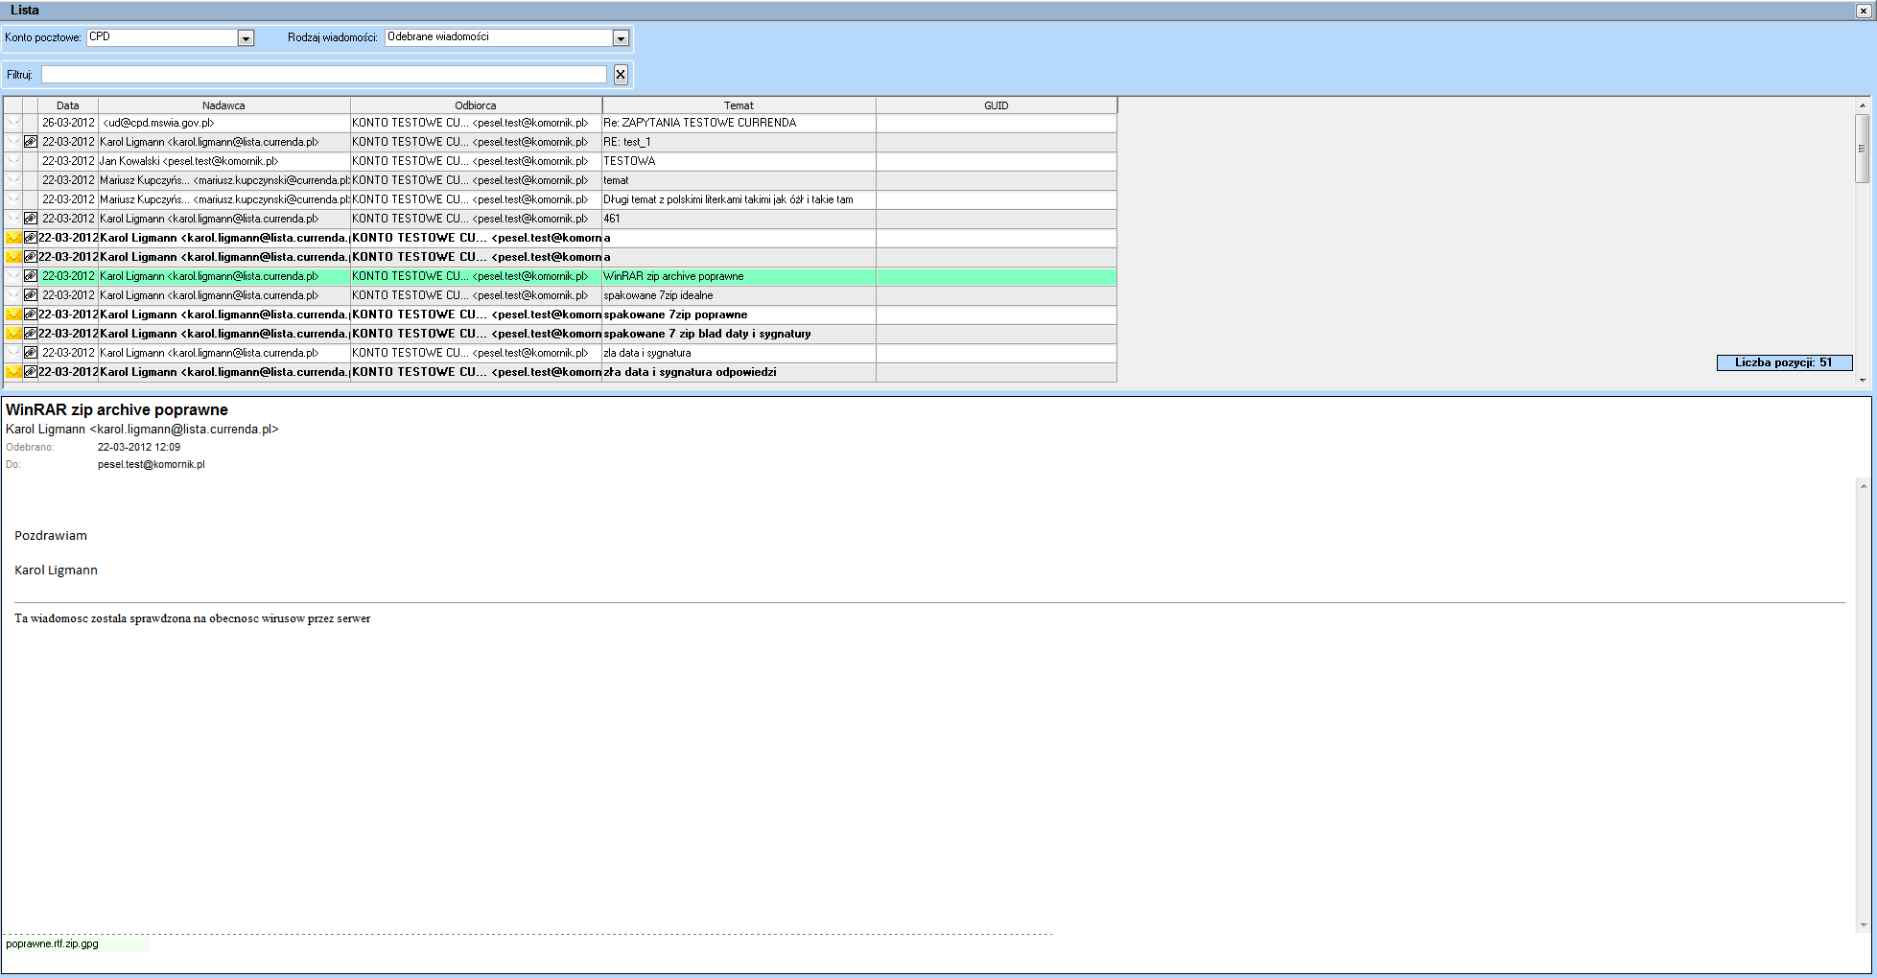Open the 'Konto pocztowe' CPD dropdown

pyautogui.click(x=246, y=38)
